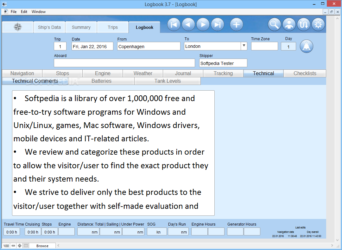Restore the inner document window
The height and width of the screenshot is (250, 342).
coord(331,12)
